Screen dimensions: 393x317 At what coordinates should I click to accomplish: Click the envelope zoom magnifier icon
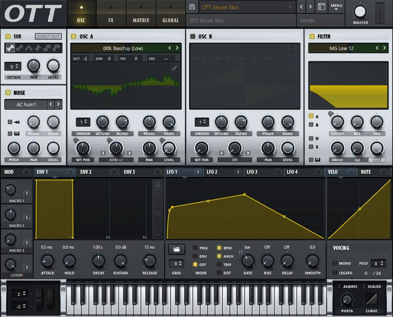coord(157,213)
